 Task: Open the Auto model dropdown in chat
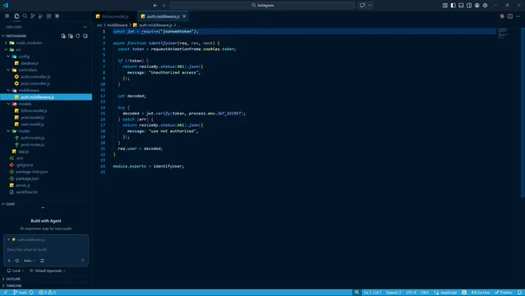coord(29,260)
